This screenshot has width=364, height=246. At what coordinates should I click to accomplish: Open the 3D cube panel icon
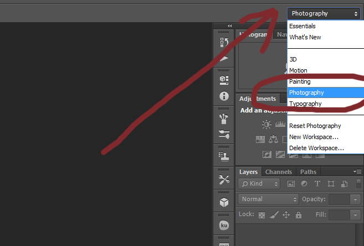224,202
